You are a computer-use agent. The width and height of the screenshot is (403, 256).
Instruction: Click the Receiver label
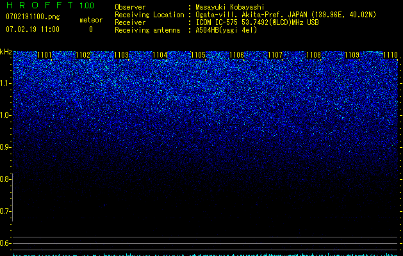coord(130,22)
